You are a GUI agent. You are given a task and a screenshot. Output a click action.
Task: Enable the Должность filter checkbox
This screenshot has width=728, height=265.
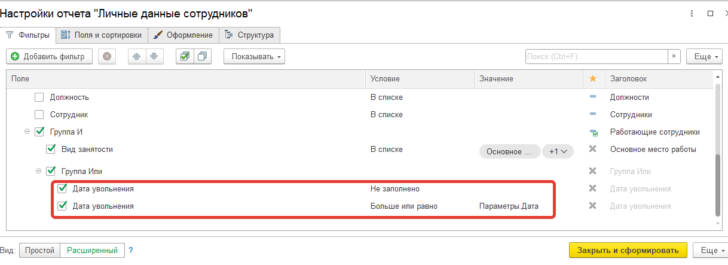click(x=39, y=97)
